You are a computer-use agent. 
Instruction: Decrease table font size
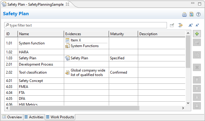tap(197, 25)
